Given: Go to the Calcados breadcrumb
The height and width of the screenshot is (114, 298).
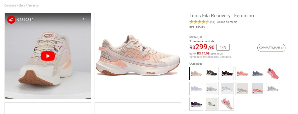Looking at the screenshot, I should pos(10,6).
